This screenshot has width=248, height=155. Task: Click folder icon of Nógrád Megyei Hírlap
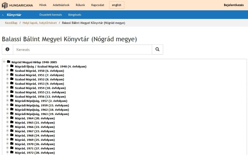[9, 62]
